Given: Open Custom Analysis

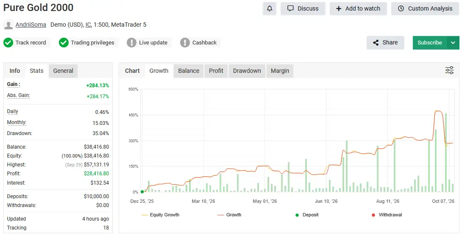Looking at the screenshot, I should click(425, 8).
